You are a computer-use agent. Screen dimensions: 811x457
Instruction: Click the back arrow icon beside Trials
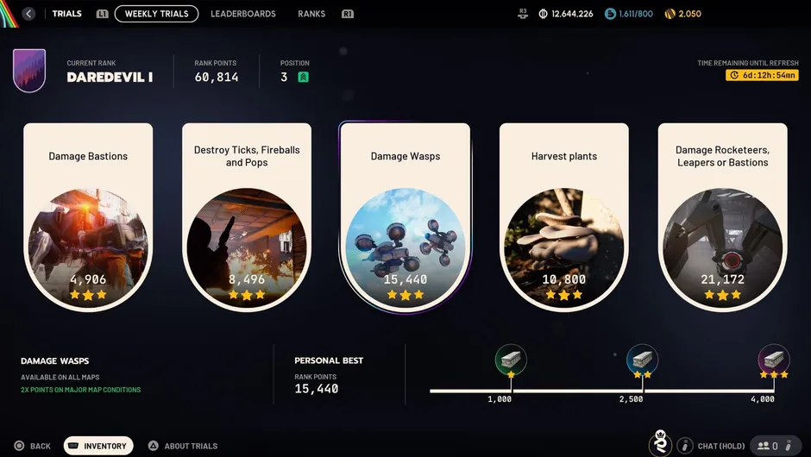tap(29, 14)
